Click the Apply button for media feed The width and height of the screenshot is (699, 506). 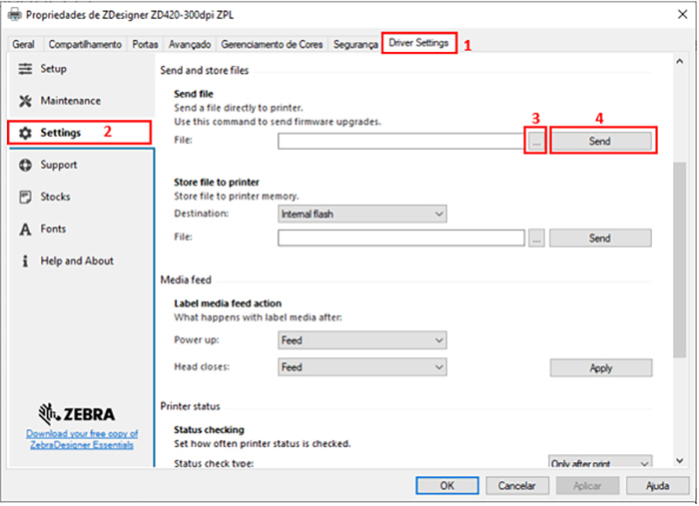(600, 368)
